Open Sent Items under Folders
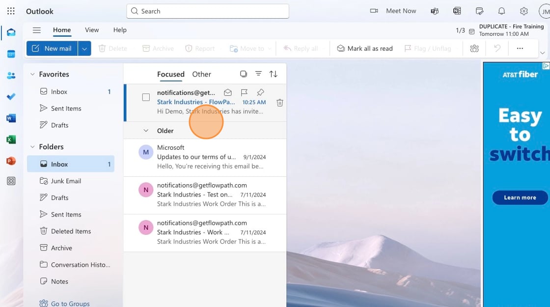550x307 pixels. pos(71,214)
